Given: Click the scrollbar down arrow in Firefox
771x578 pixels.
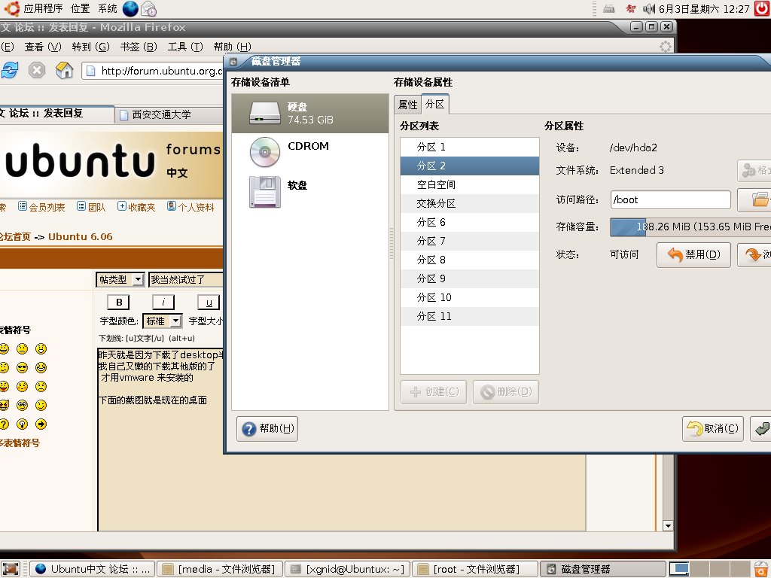Looking at the screenshot, I should [x=668, y=525].
